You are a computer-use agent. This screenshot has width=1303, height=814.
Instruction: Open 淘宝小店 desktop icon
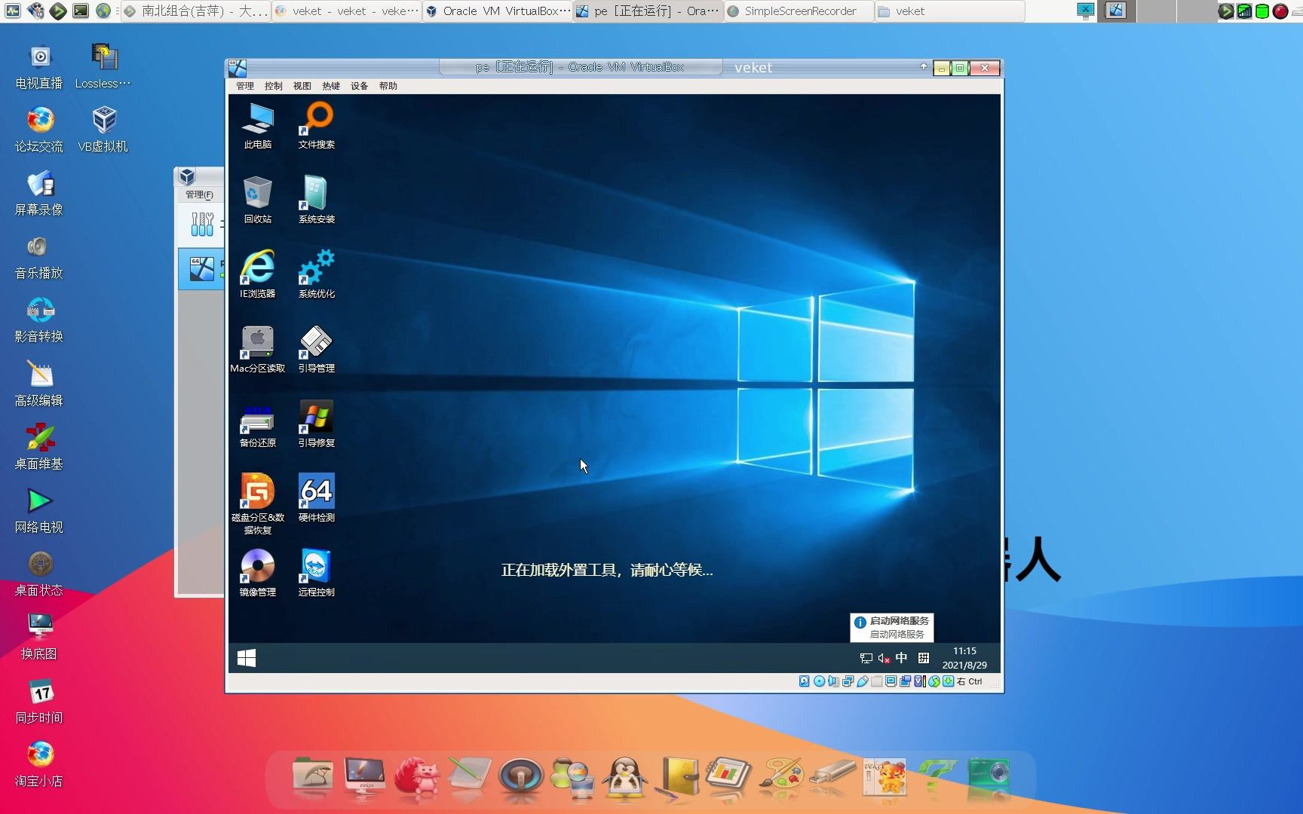[x=39, y=764]
